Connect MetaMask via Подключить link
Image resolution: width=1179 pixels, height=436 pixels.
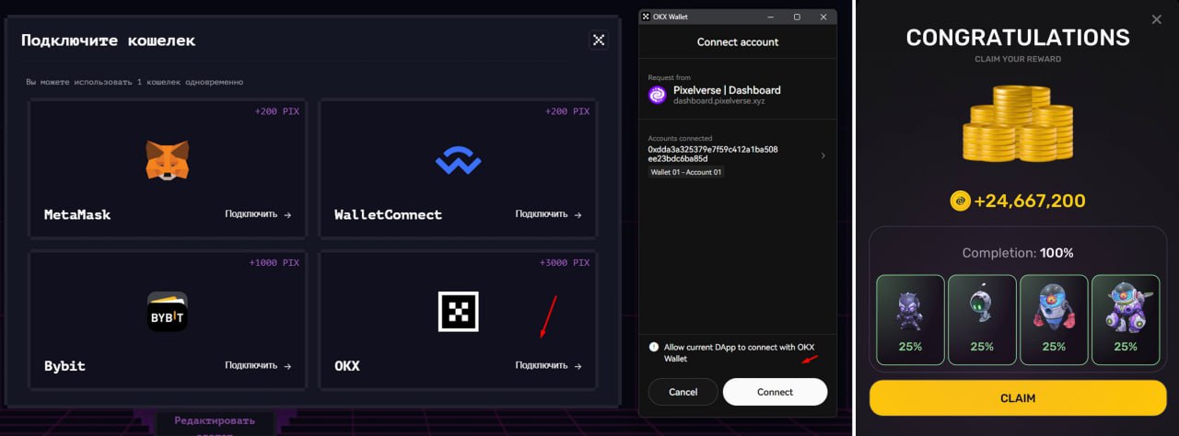click(258, 214)
